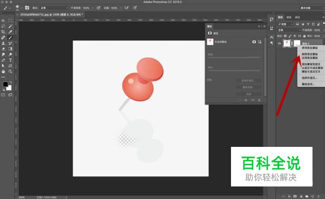Choose 蒙版选项... from context menu

click(x=308, y=84)
